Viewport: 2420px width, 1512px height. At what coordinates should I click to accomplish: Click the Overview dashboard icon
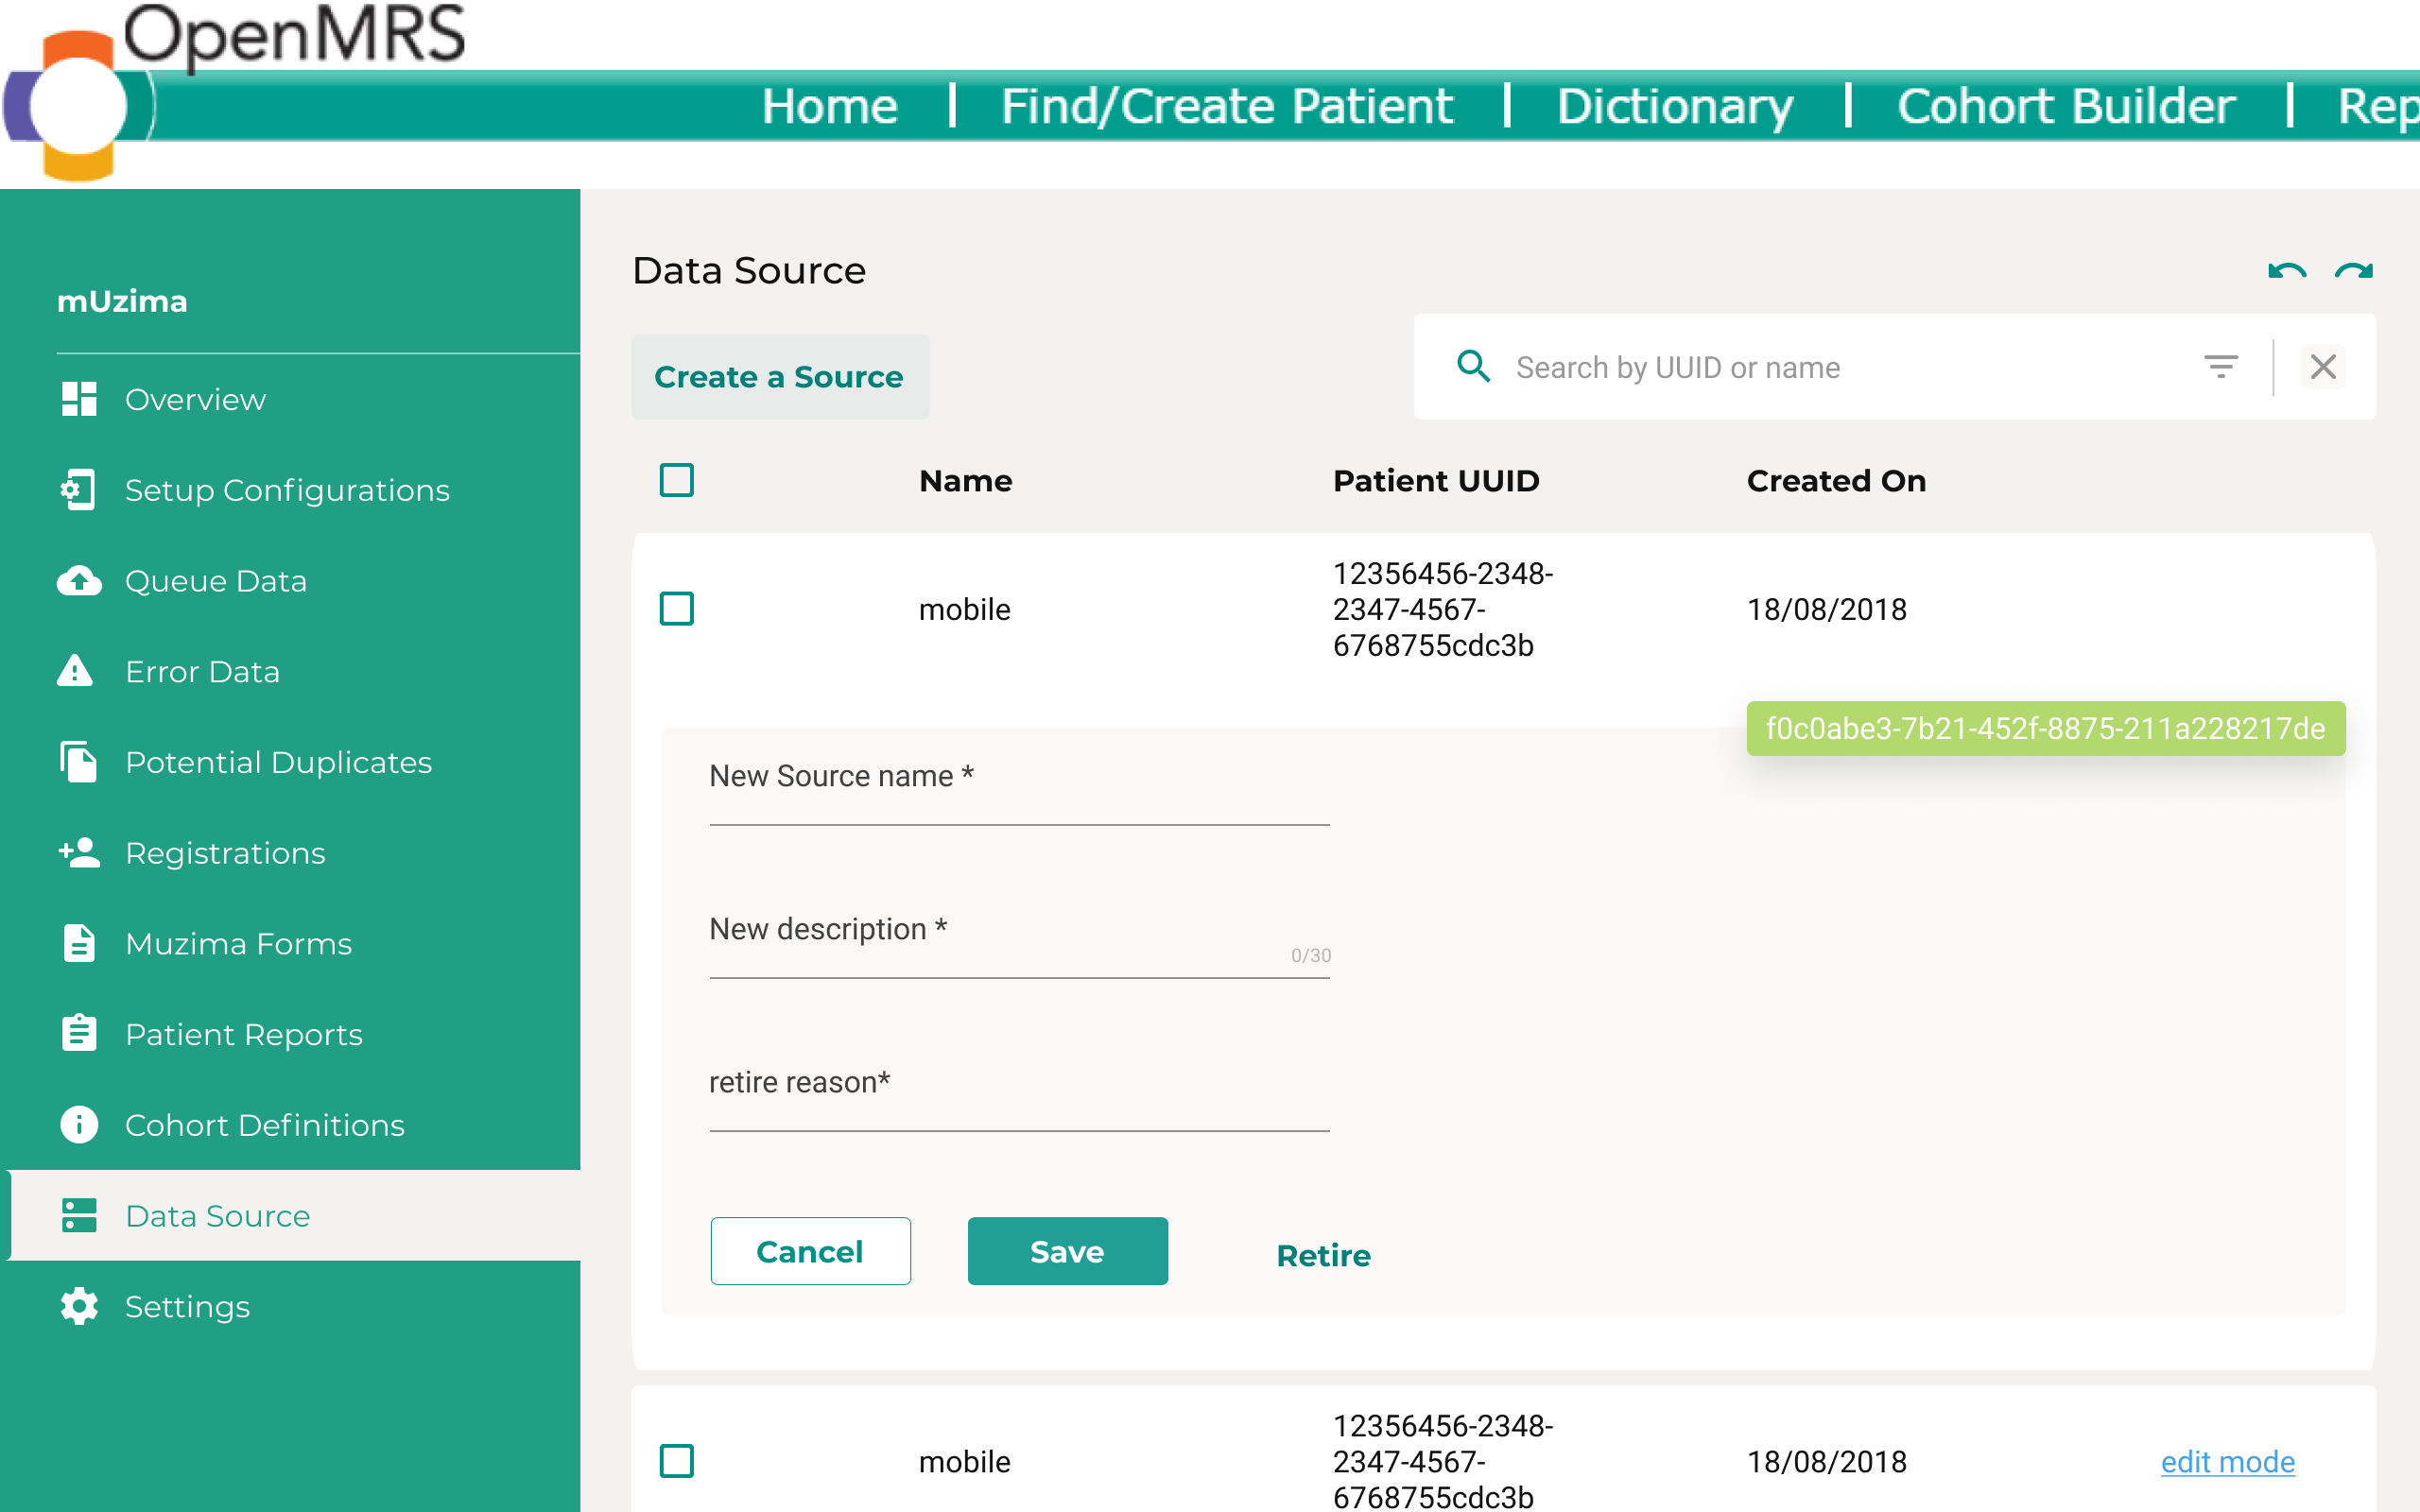(79, 399)
